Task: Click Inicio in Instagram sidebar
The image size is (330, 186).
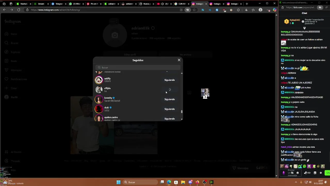Action: point(11,34)
